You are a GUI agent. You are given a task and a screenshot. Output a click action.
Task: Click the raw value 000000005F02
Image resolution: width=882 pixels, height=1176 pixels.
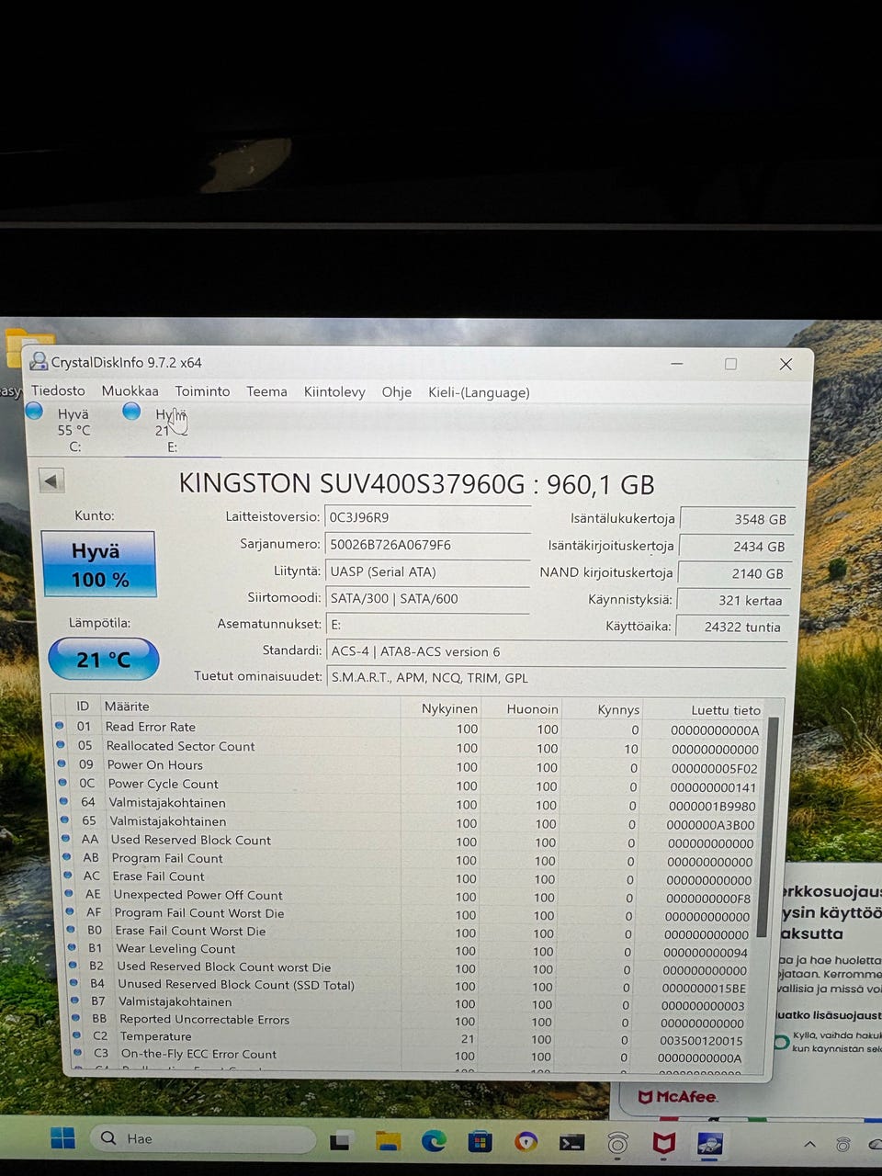[x=714, y=768]
